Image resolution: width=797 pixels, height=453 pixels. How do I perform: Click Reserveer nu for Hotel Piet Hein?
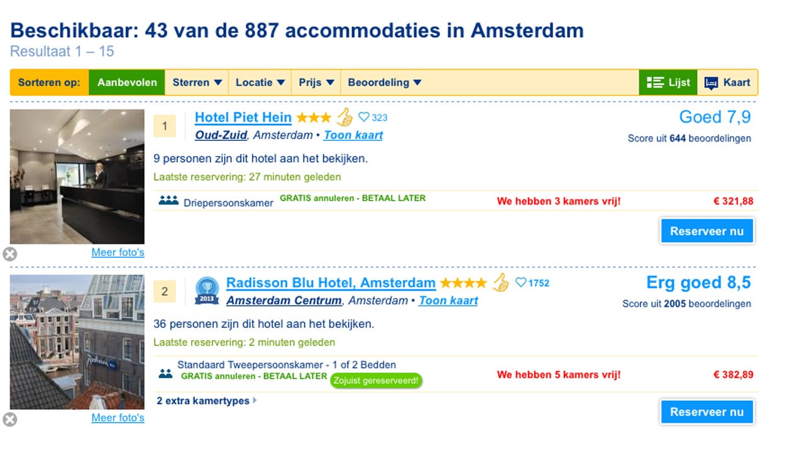coord(707,231)
